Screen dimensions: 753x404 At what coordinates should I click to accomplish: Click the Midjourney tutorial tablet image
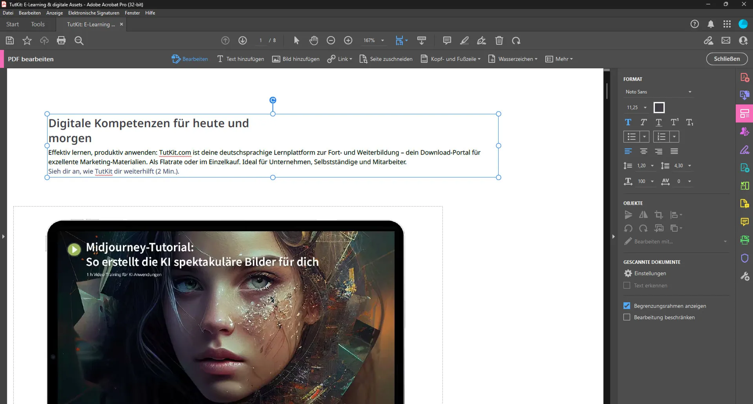click(226, 312)
